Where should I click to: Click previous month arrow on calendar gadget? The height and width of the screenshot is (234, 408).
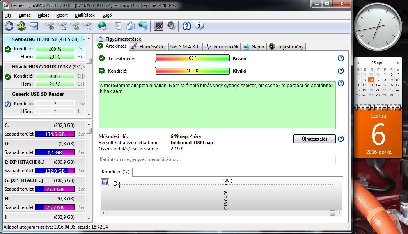click(358, 63)
